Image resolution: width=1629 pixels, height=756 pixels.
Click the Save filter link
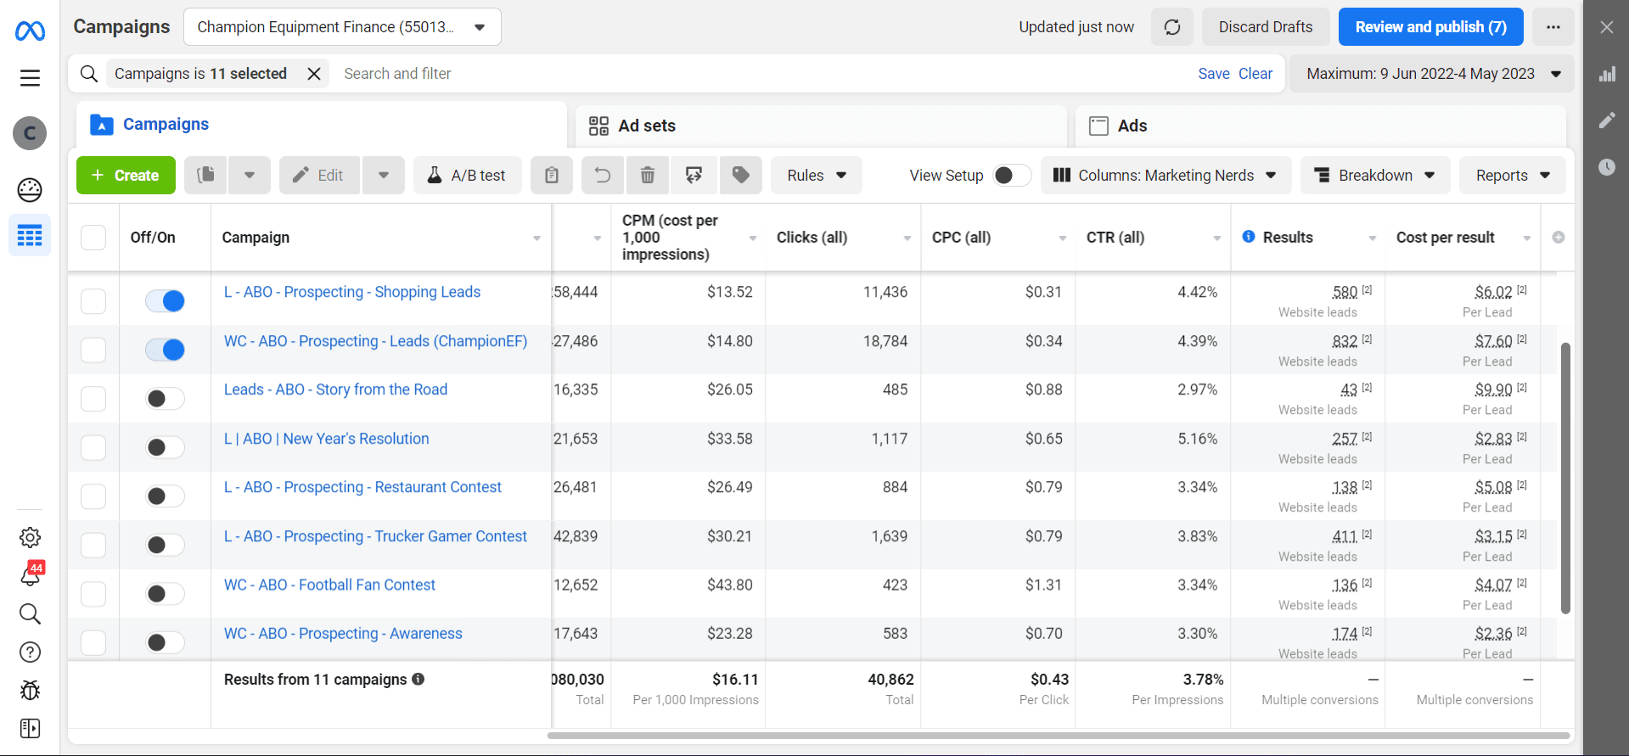[1214, 74]
